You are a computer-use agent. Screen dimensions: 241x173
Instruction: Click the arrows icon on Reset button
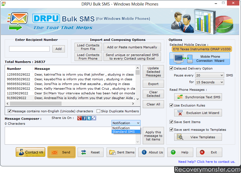pos(84,152)
